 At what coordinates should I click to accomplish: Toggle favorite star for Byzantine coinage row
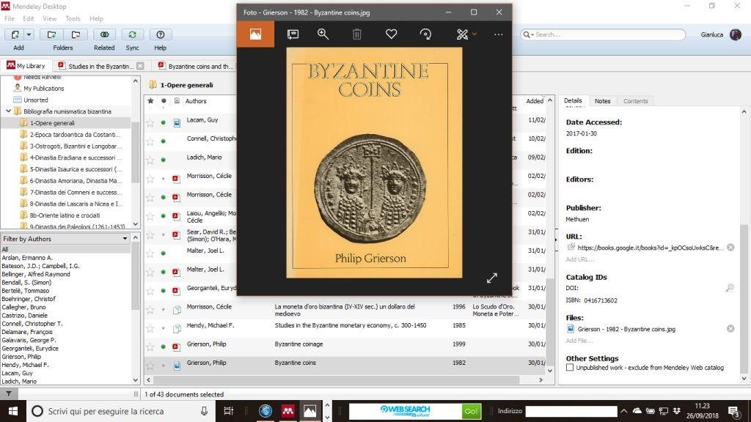click(150, 347)
